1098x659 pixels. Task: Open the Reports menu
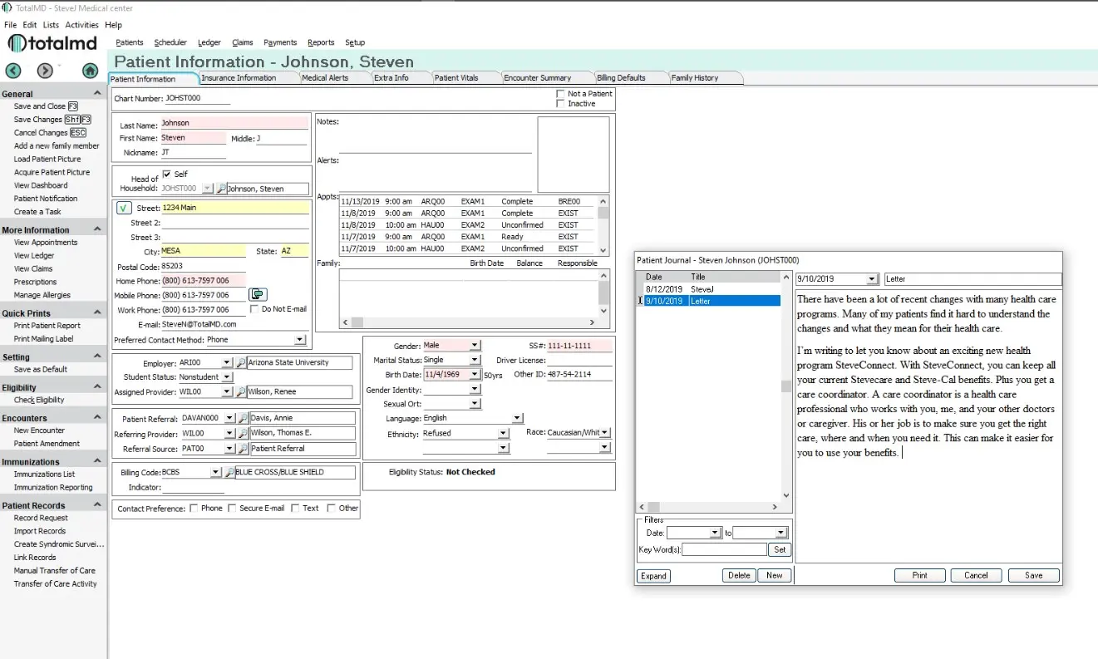(321, 42)
